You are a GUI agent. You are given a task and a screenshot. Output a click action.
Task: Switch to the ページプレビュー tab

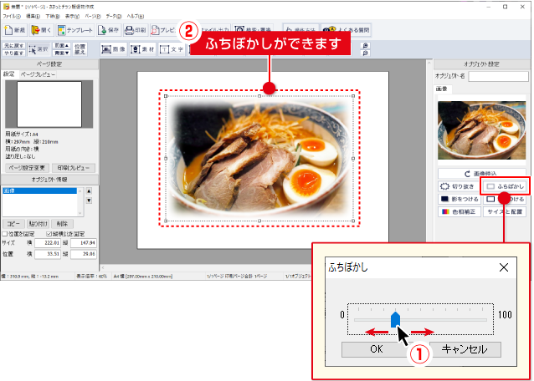(38, 74)
